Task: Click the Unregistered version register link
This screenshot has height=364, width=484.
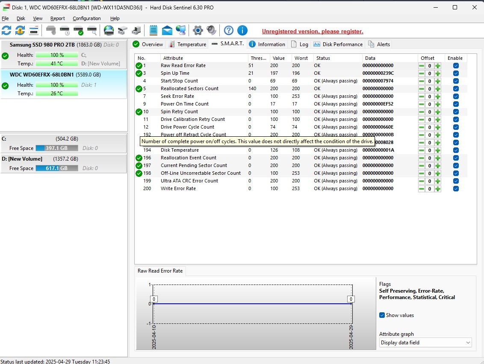Action: [x=313, y=31]
